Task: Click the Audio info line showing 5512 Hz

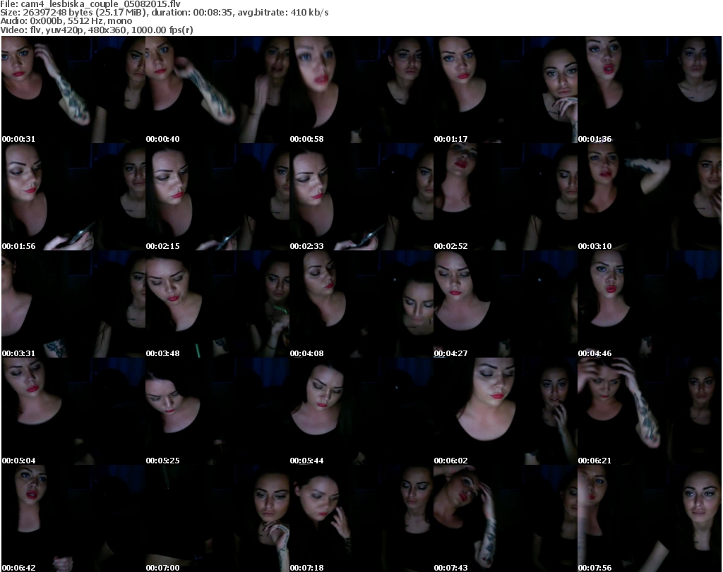Action: pyautogui.click(x=66, y=21)
